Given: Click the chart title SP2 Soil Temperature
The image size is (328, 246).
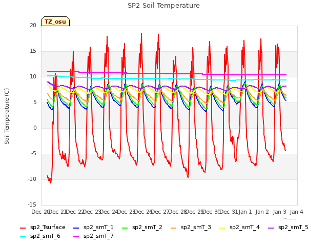Looking at the screenshot, I should pyautogui.click(x=163, y=6).
